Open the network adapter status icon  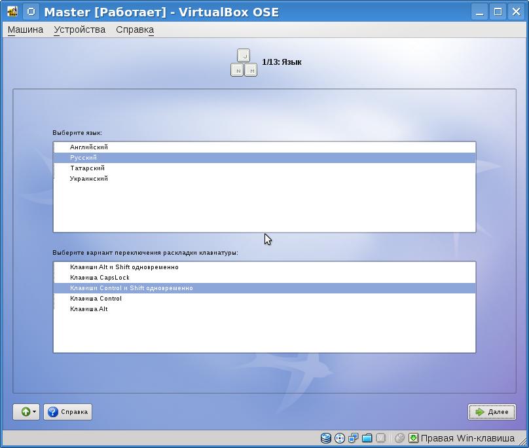354,438
